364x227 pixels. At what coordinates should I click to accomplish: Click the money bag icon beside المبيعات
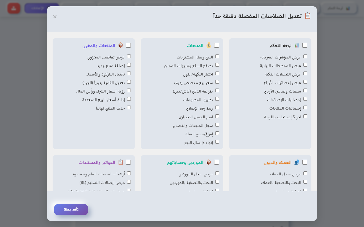coord(209,45)
